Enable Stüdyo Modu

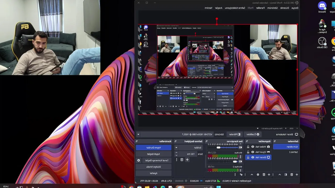point(153,167)
